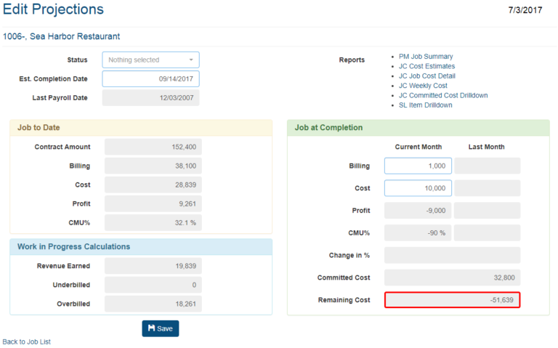Go back to the Job List

tap(27, 341)
